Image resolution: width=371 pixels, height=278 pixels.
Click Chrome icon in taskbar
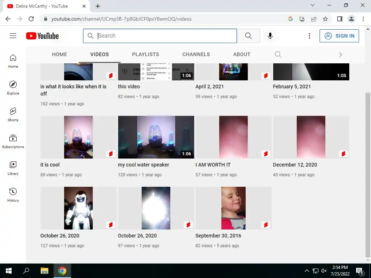(62, 271)
